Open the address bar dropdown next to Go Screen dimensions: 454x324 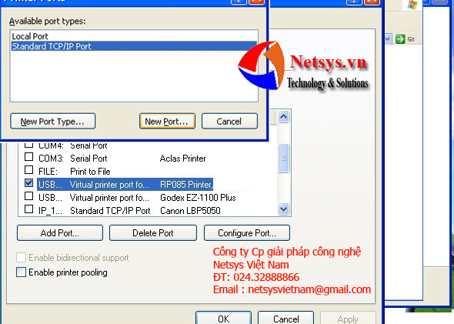(x=388, y=38)
